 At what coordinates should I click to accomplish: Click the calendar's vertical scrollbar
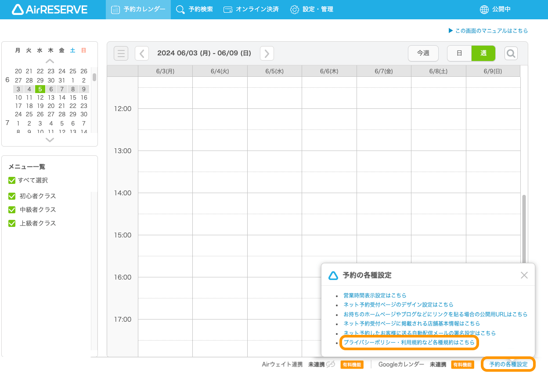pyautogui.click(x=523, y=228)
